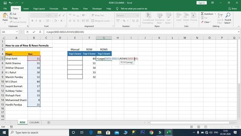241x136 pixels.
Task: Toggle Underline formatting button
Action: pyautogui.click(x=40, y=21)
